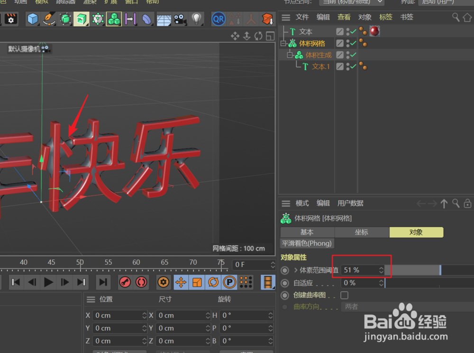This screenshot has height=353, width=474.
Task: Open the QR sketch tool icon
Action: click(x=219, y=19)
